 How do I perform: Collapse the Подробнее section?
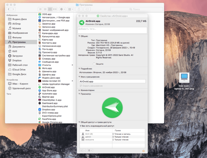(79, 69)
